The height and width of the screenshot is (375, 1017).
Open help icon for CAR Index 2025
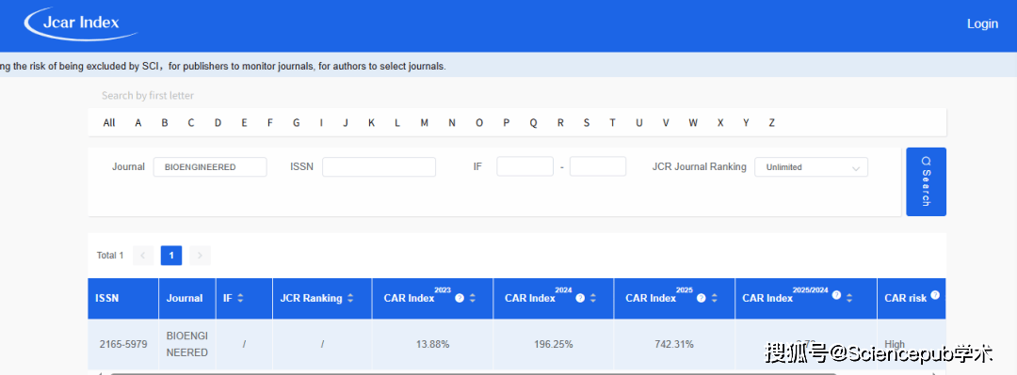click(702, 299)
